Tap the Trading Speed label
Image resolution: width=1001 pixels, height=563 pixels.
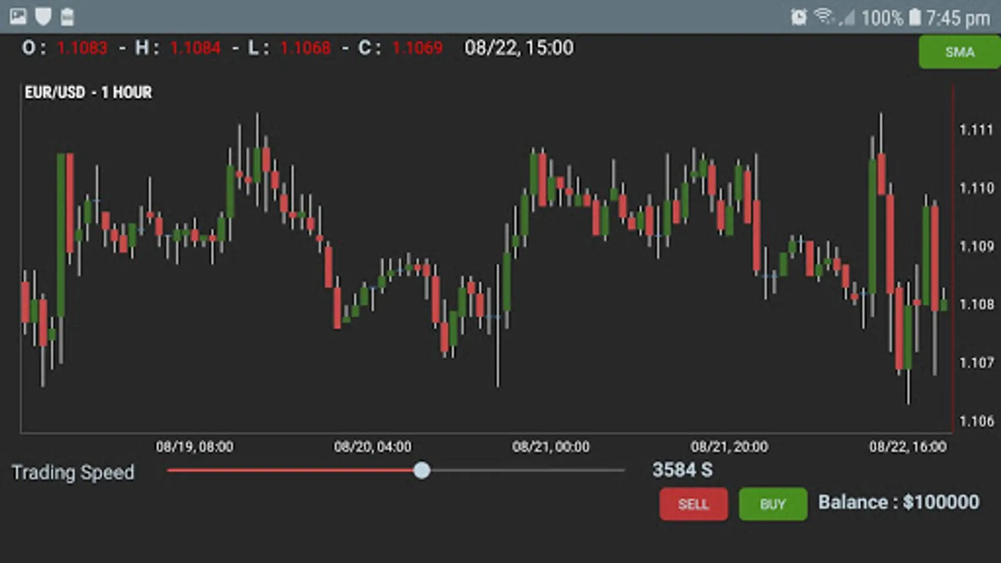[73, 472]
